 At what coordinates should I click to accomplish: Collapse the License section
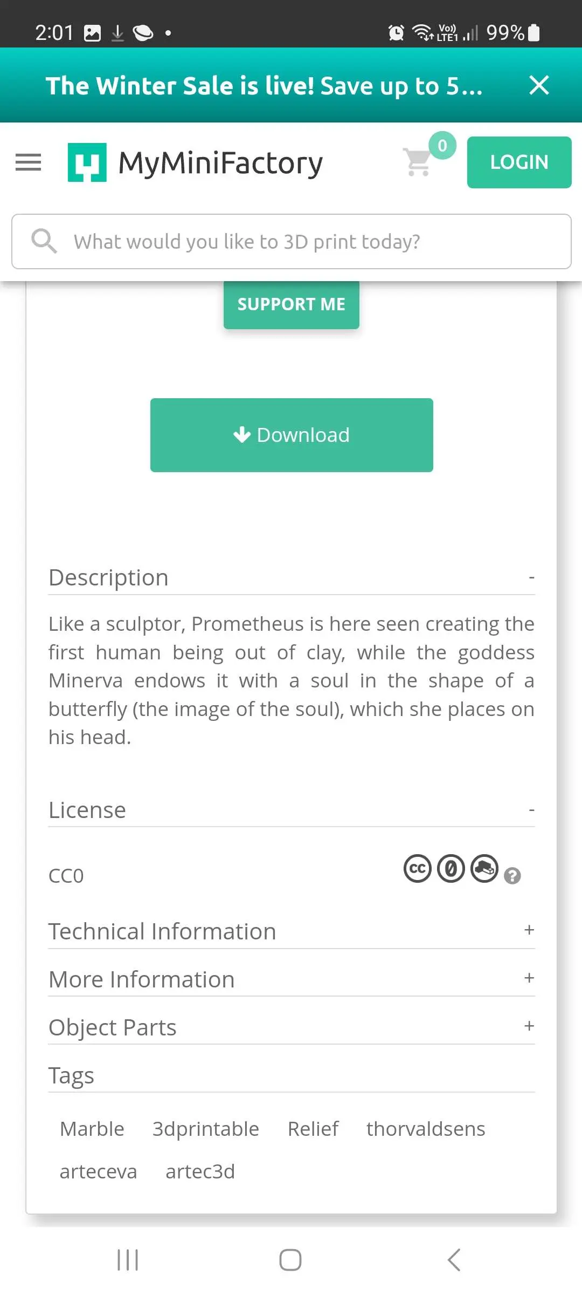[531, 810]
